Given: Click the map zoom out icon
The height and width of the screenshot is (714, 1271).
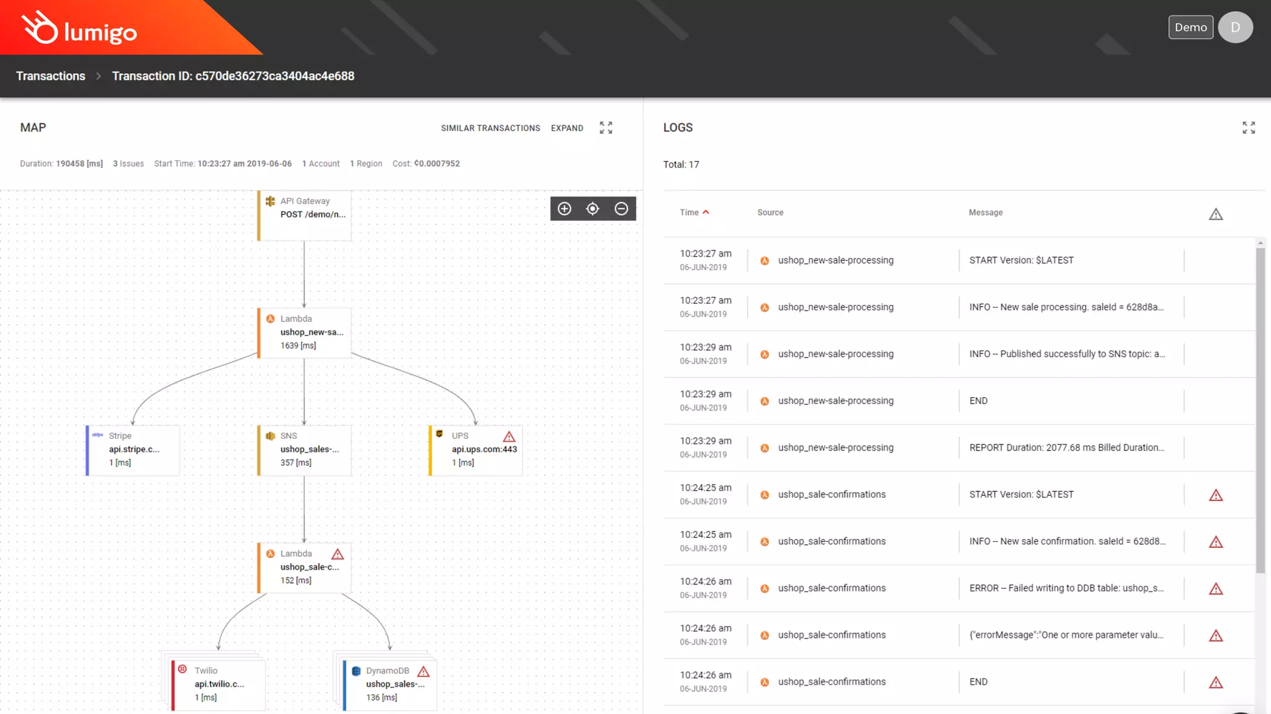Looking at the screenshot, I should pyautogui.click(x=621, y=209).
